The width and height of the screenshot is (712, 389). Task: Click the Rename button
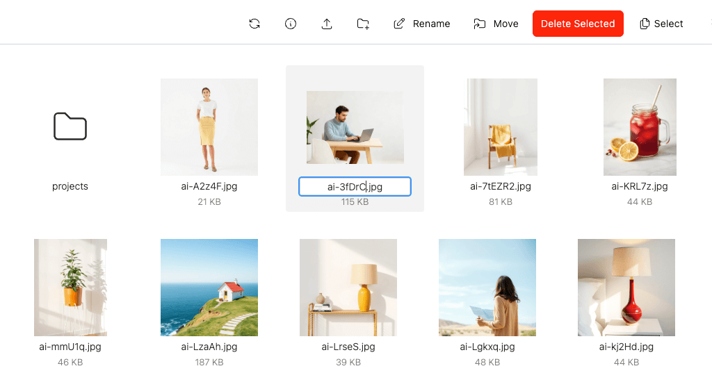(x=422, y=24)
